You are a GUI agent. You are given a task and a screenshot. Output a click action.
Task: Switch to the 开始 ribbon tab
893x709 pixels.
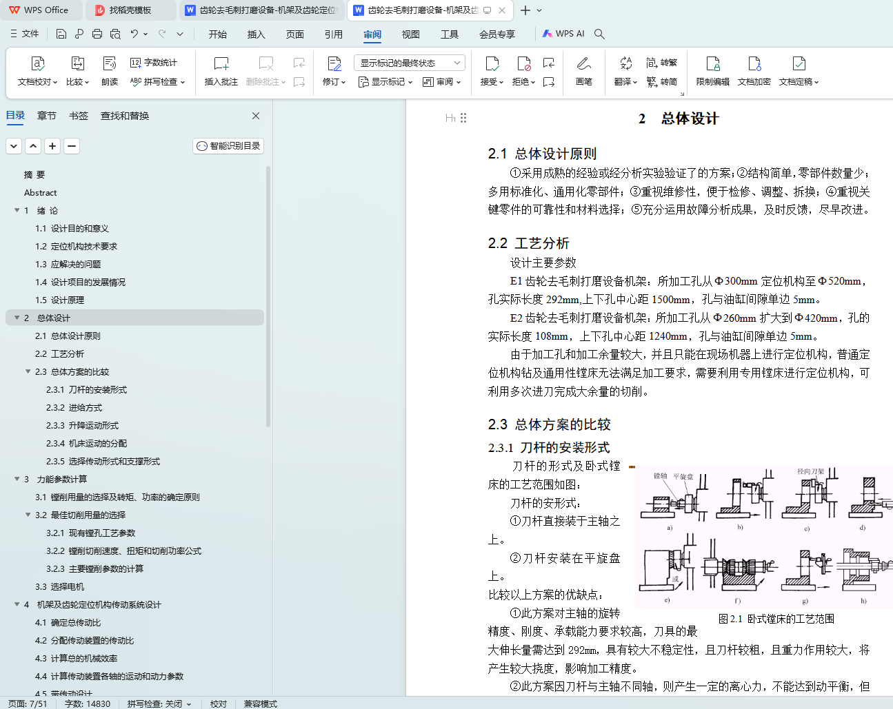click(x=218, y=34)
